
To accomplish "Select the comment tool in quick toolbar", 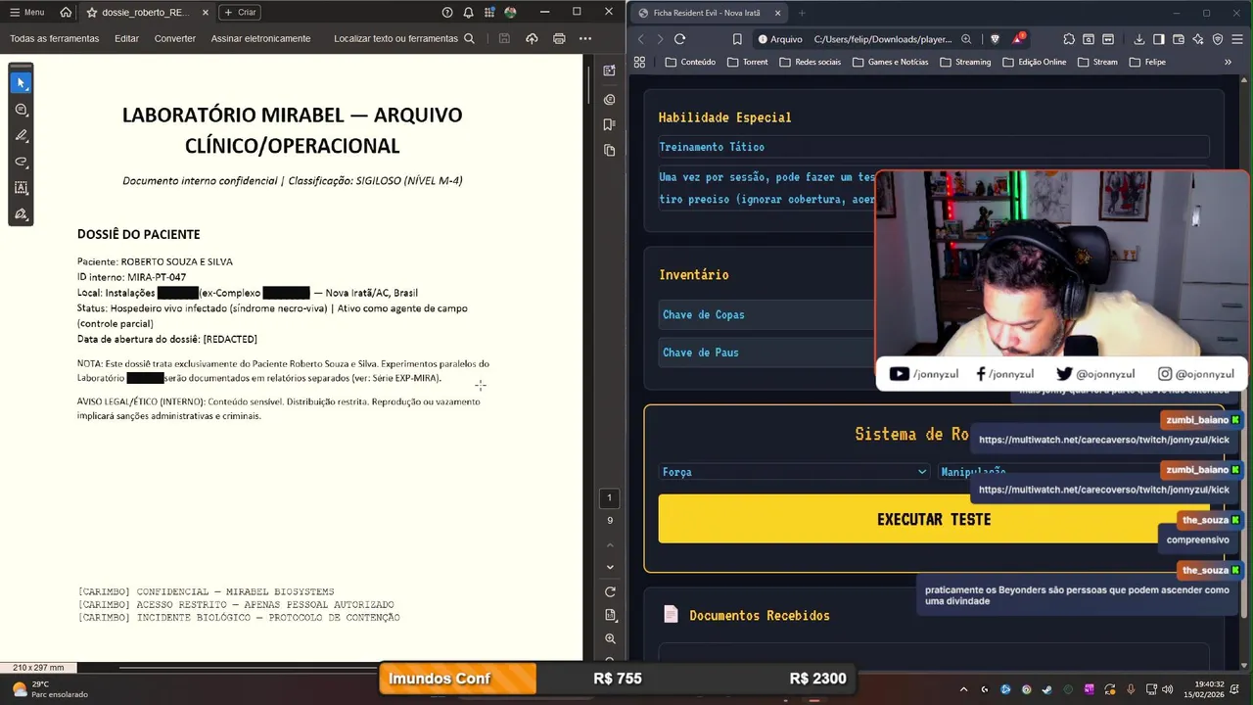I will (x=21, y=110).
